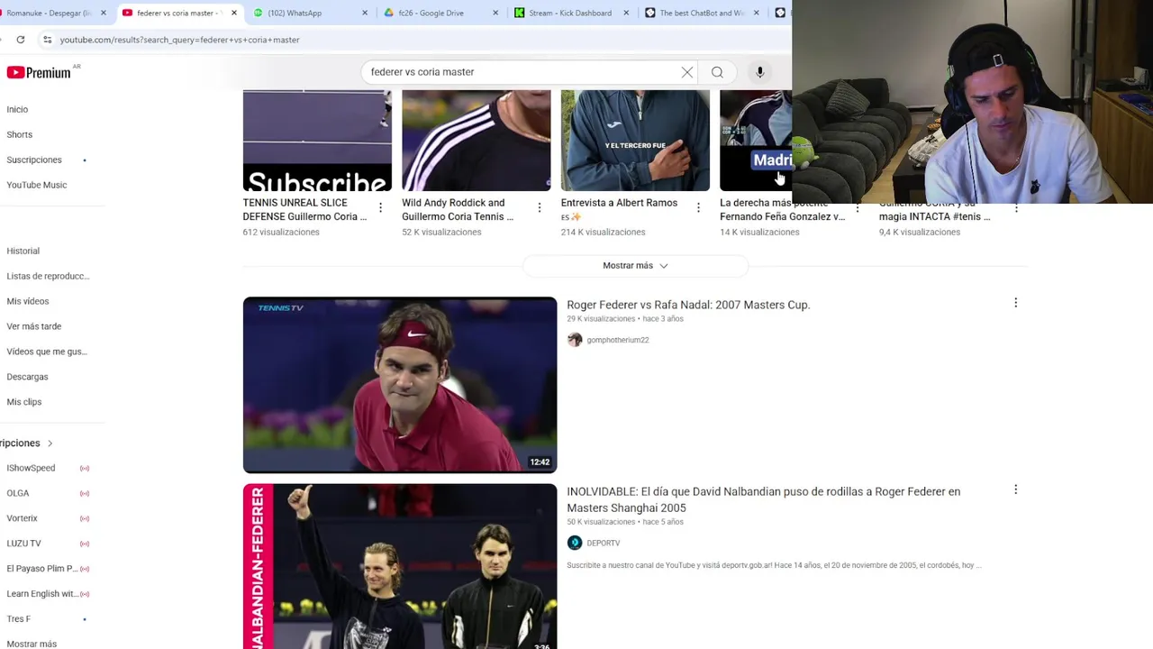The height and width of the screenshot is (649, 1153).
Task: Open options menu for La derecha más potente short
Action: click(x=858, y=208)
